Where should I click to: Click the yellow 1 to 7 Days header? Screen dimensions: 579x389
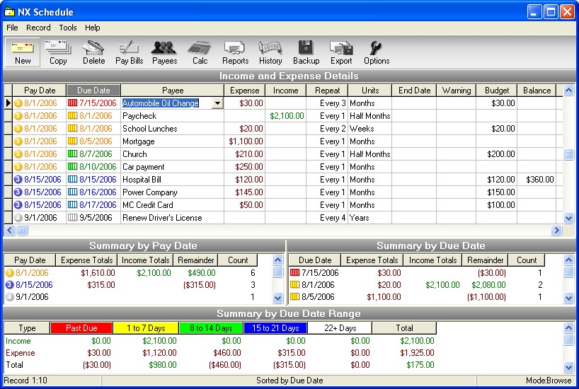pos(146,327)
